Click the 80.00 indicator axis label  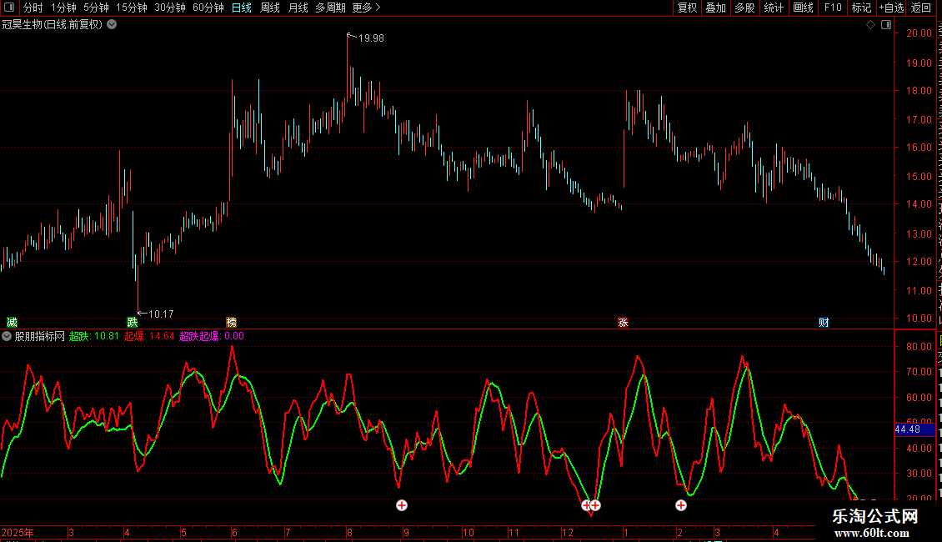(919, 347)
